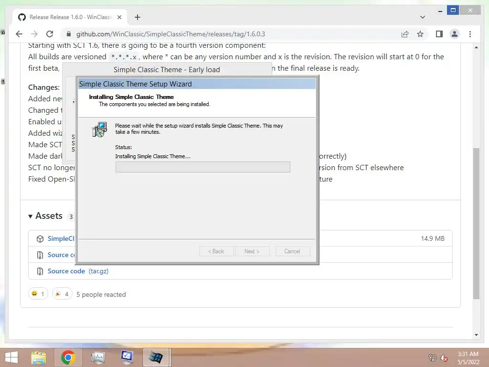Open the tab search chevron dropdown
The height and width of the screenshot is (367, 489).
[x=422, y=17]
